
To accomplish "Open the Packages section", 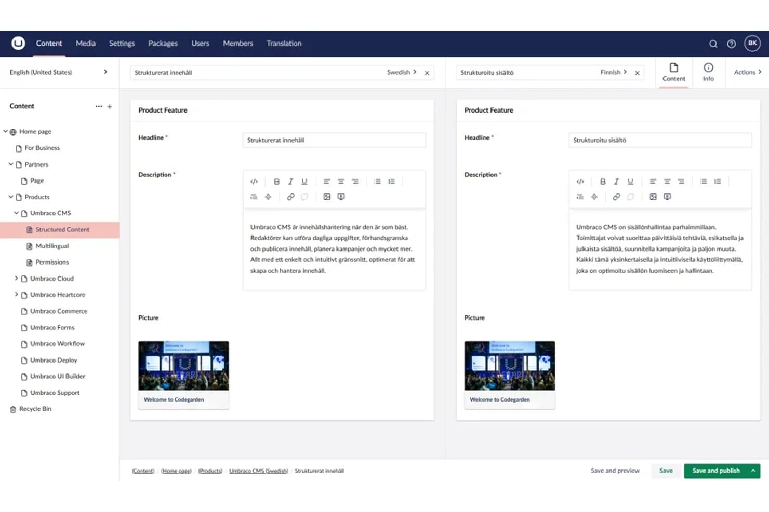I will click(163, 44).
